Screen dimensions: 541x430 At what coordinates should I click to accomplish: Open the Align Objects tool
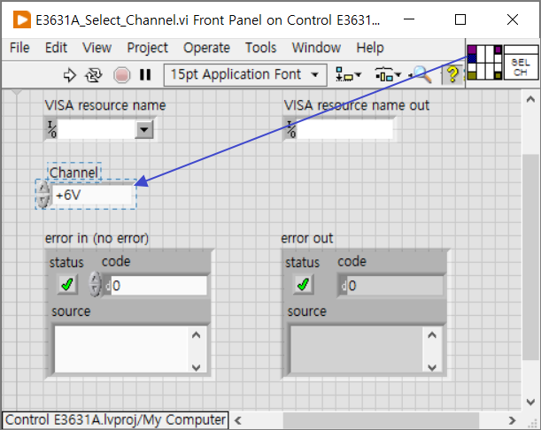point(348,74)
